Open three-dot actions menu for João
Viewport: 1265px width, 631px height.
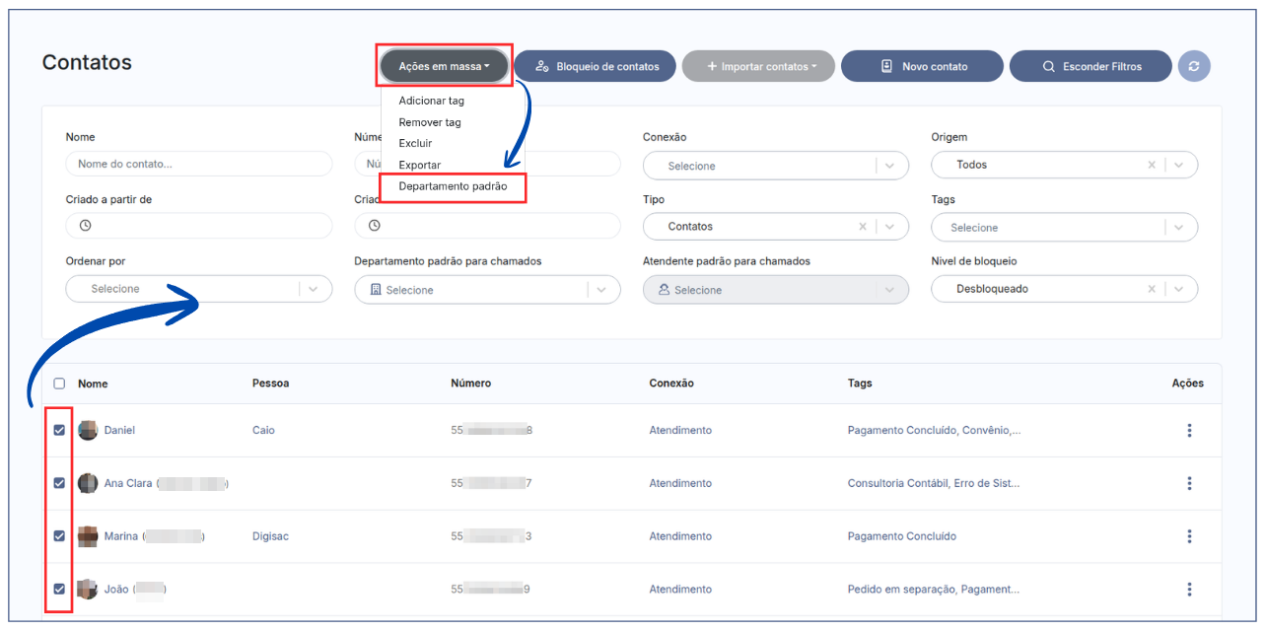coord(1189,590)
